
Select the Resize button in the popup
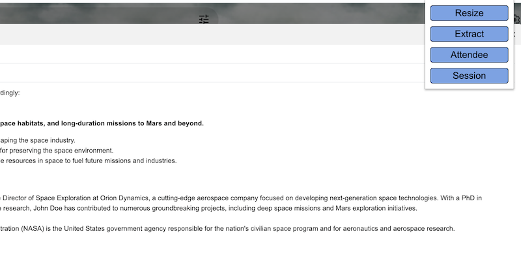469,13
